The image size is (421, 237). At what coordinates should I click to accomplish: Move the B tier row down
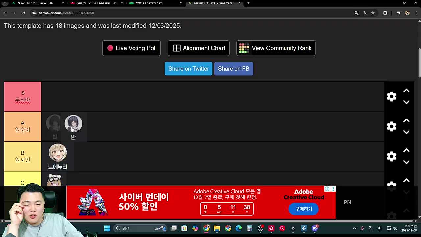coord(406,162)
